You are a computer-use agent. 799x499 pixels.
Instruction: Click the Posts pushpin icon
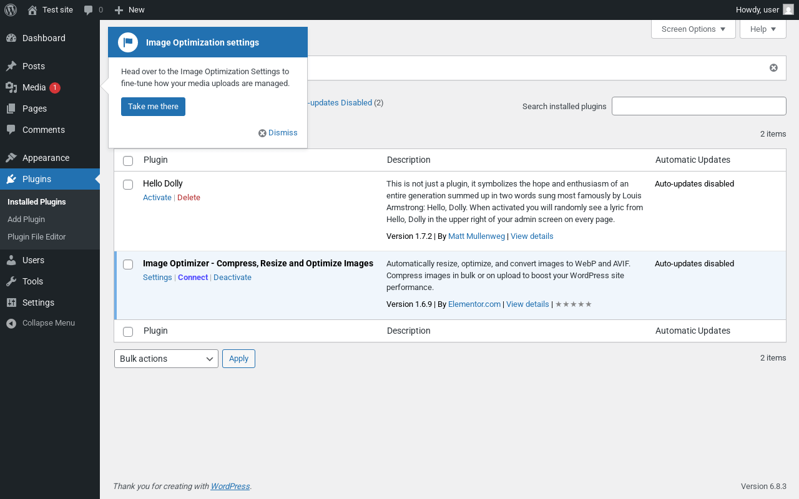click(11, 66)
